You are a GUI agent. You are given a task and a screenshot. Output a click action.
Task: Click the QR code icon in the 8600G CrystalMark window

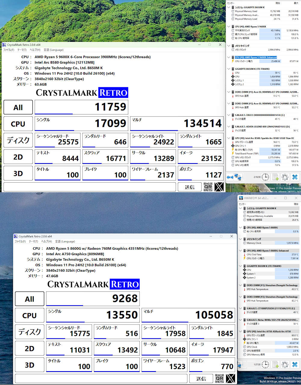point(219,378)
